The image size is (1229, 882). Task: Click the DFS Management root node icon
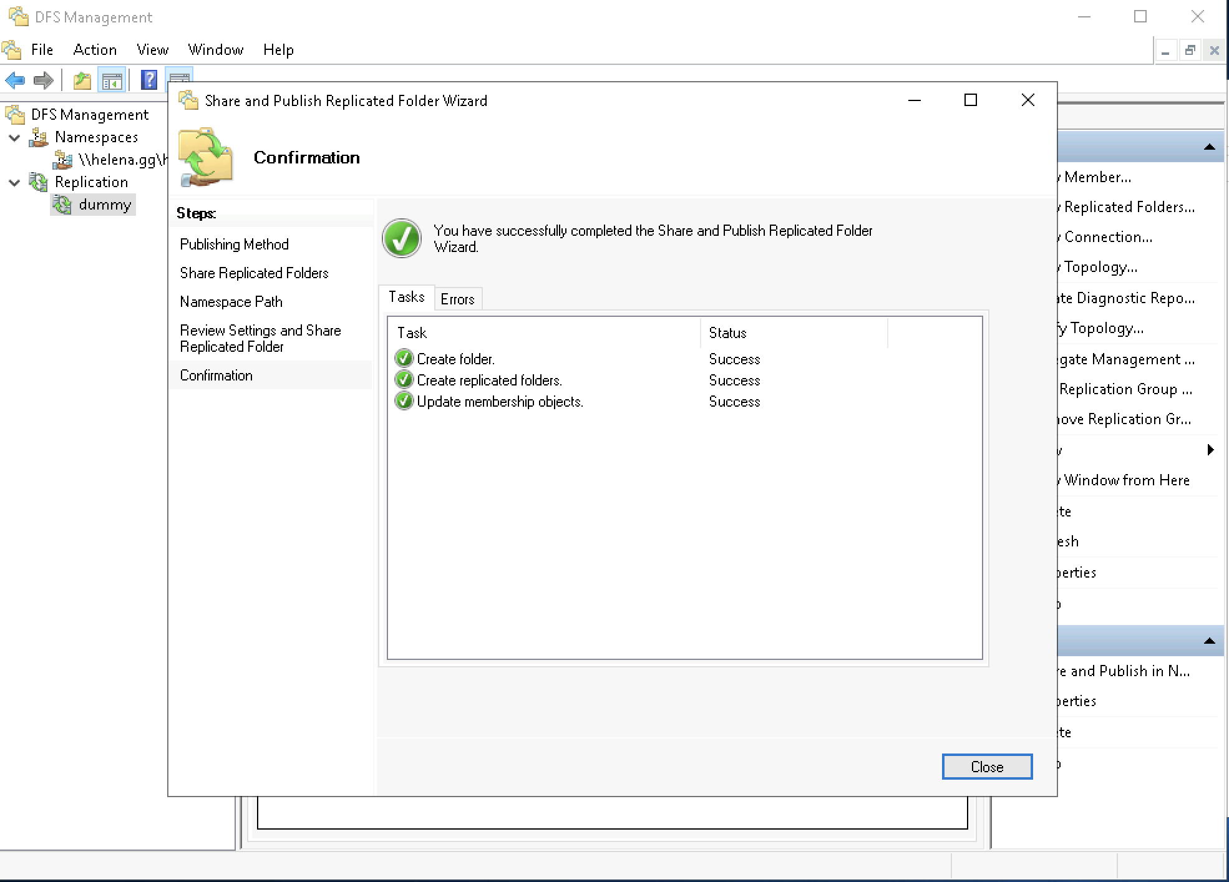(15, 115)
